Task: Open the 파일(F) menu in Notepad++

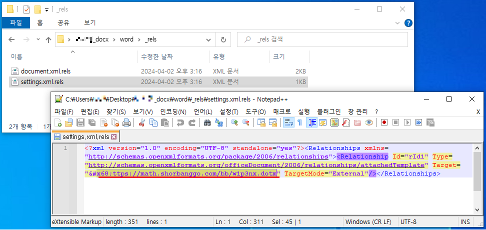Action: (x=64, y=112)
